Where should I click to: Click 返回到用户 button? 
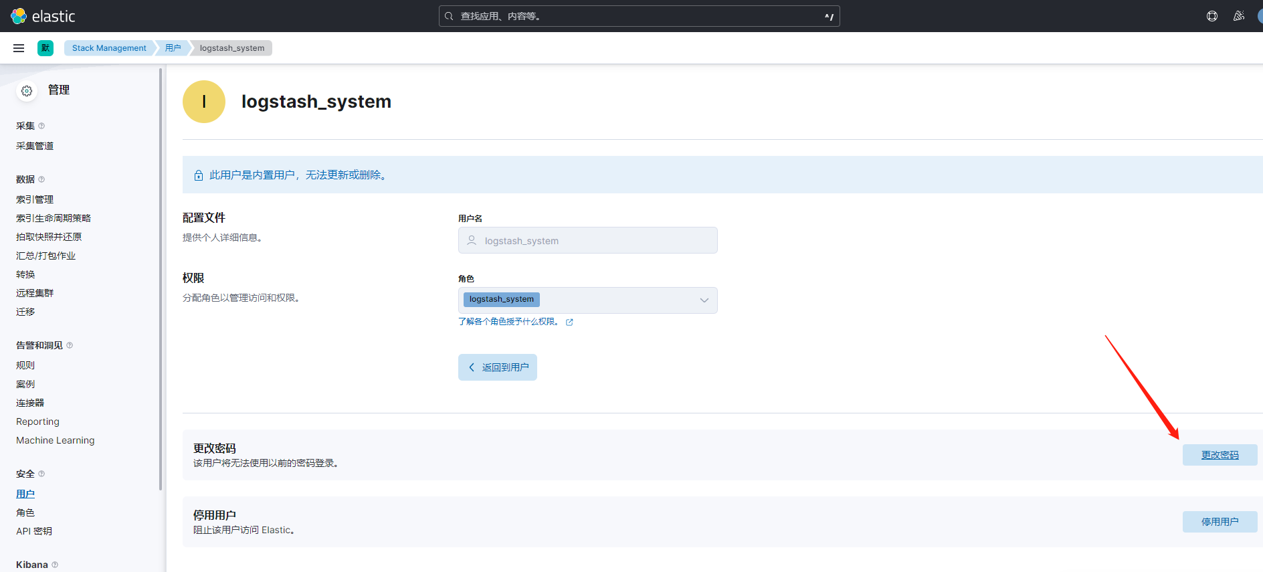(x=498, y=367)
